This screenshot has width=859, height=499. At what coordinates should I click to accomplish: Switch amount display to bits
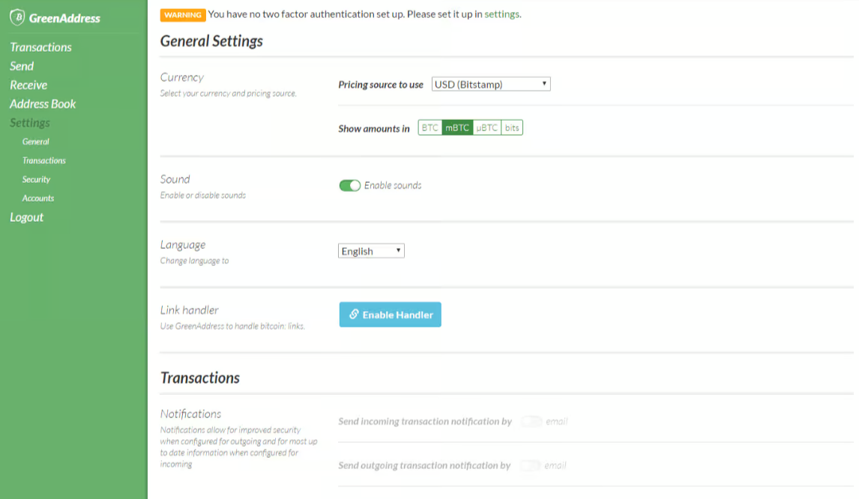tap(512, 127)
